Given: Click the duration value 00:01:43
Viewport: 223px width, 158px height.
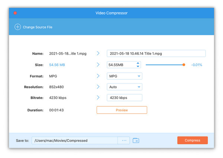Looking at the screenshot, I should 56,110.
